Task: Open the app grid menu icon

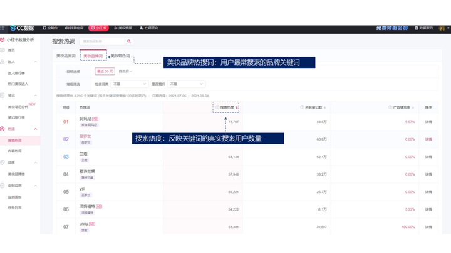Action: tap(3, 28)
